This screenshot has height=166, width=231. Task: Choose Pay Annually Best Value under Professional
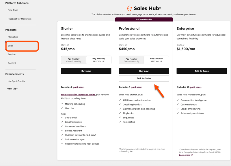pos(157,60)
